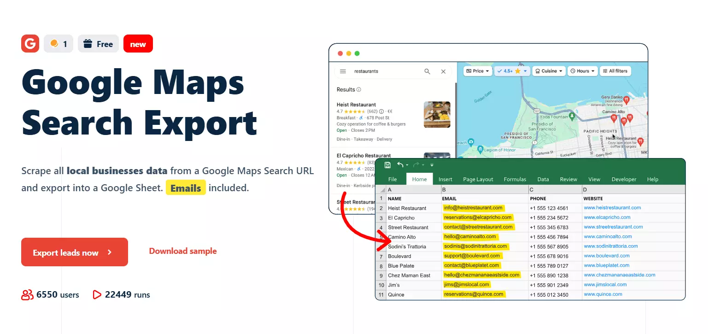Open the Excel File tab
This screenshot has width=708, height=334.
pyautogui.click(x=392, y=179)
